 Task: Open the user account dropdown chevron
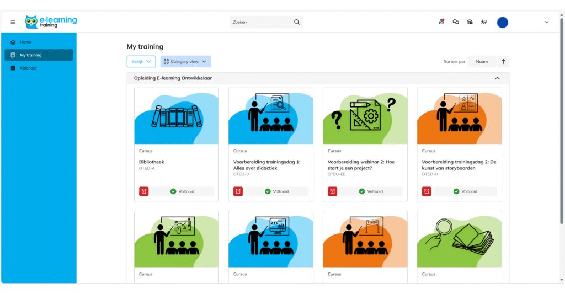pyautogui.click(x=547, y=22)
